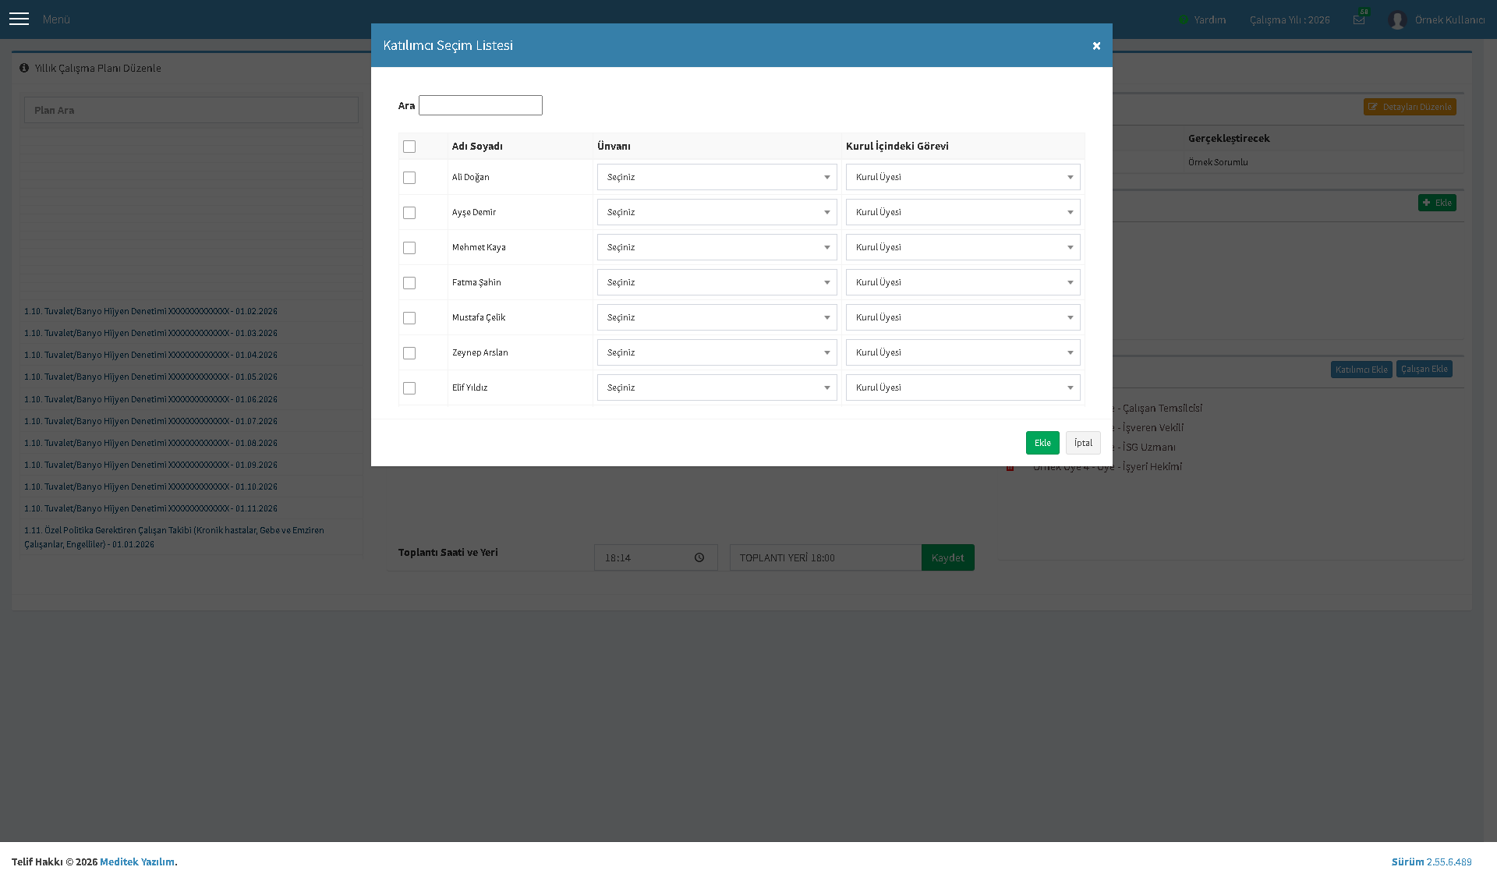Click the green Ekle button in dialog

coord(1042,443)
